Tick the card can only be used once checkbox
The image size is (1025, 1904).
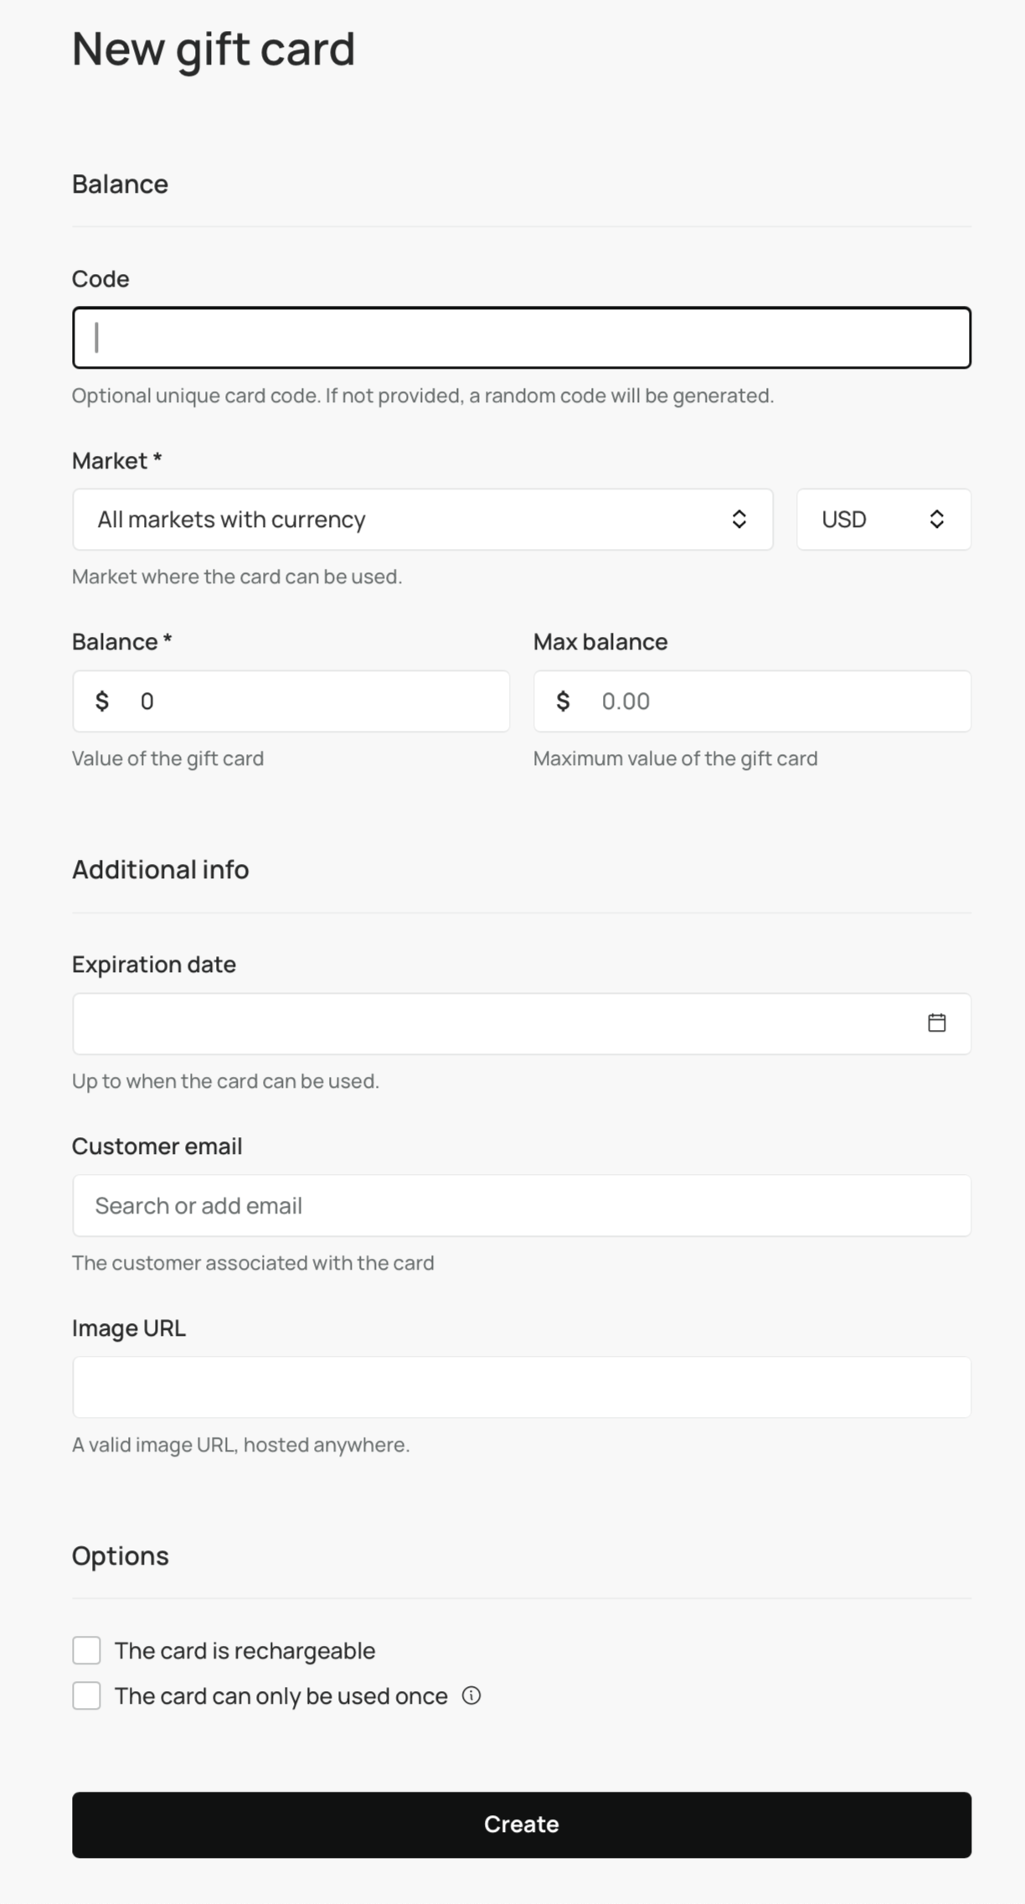click(x=86, y=1695)
